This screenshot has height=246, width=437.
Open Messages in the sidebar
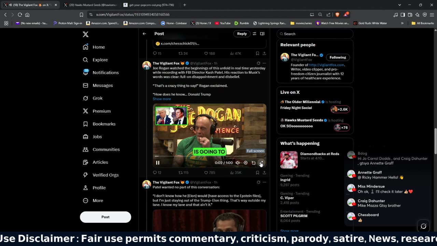(98, 85)
